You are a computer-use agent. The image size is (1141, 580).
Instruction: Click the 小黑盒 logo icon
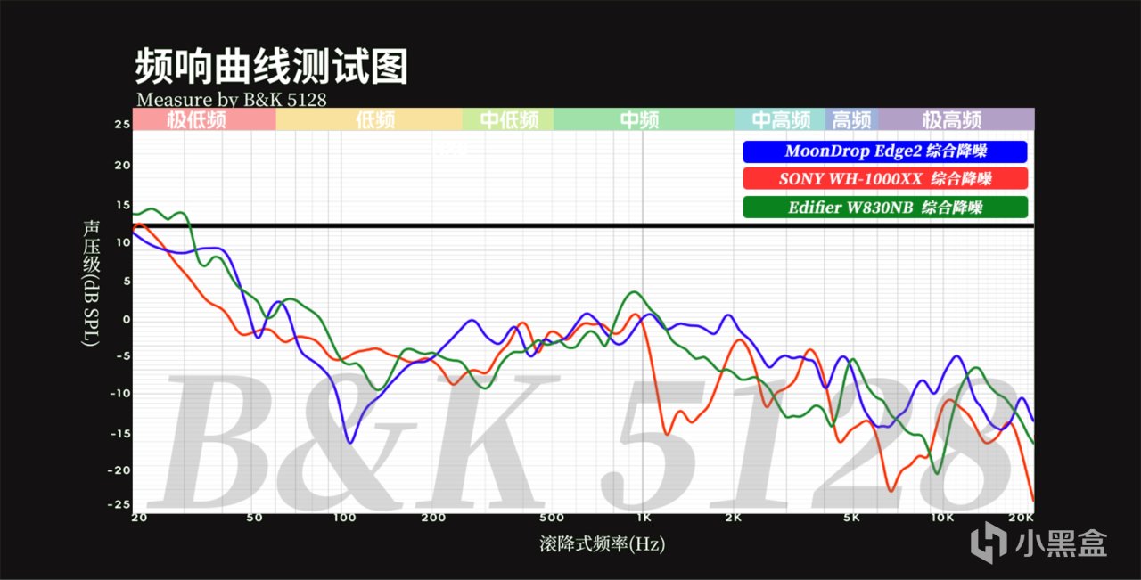coord(987,541)
